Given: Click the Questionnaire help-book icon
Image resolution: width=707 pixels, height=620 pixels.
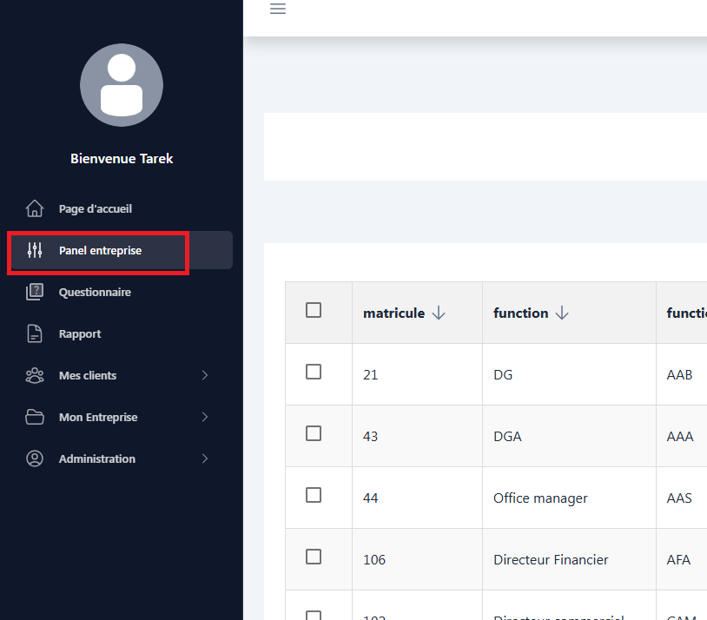Looking at the screenshot, I should [35, 292].
